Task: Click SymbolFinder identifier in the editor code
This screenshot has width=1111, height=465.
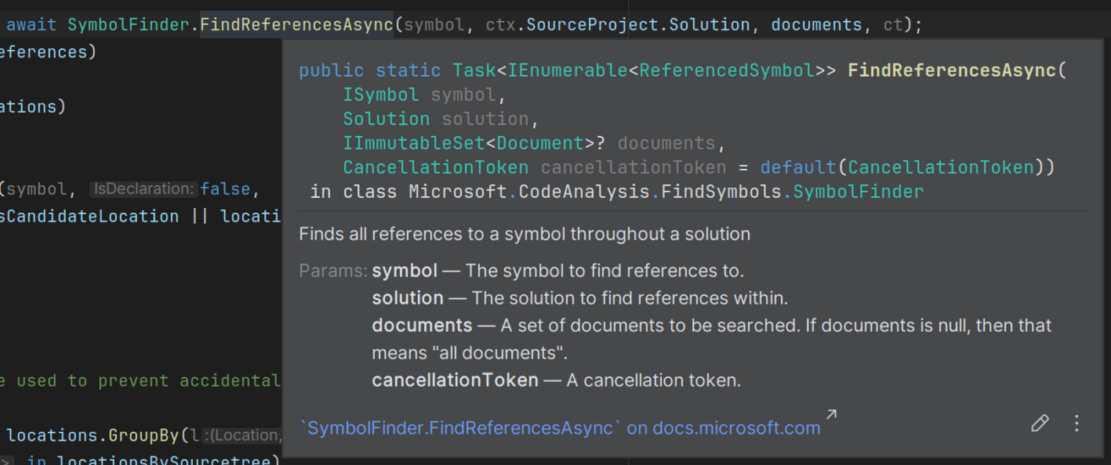Action: click(128, 25)
